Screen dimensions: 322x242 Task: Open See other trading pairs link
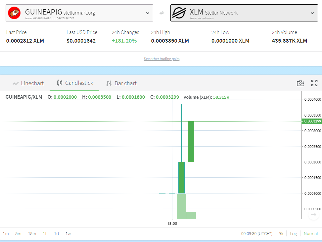(x=161, y=59)
